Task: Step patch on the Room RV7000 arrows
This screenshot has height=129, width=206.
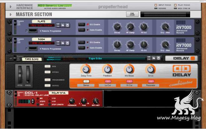Action: coord(58,43)
